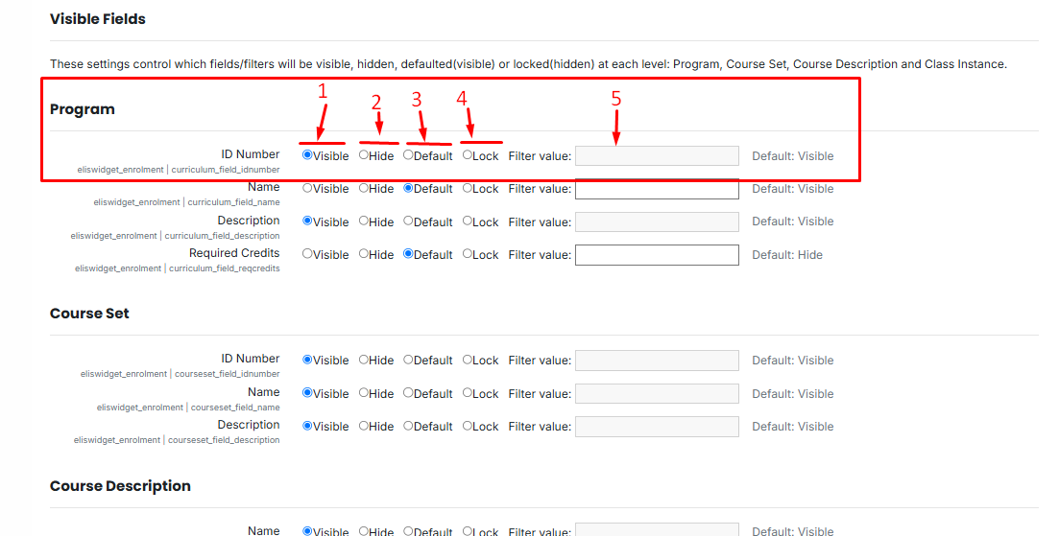Select Default for Course Set Description
The height and width of the screenshot is (536, 1059).
(408, 426)
